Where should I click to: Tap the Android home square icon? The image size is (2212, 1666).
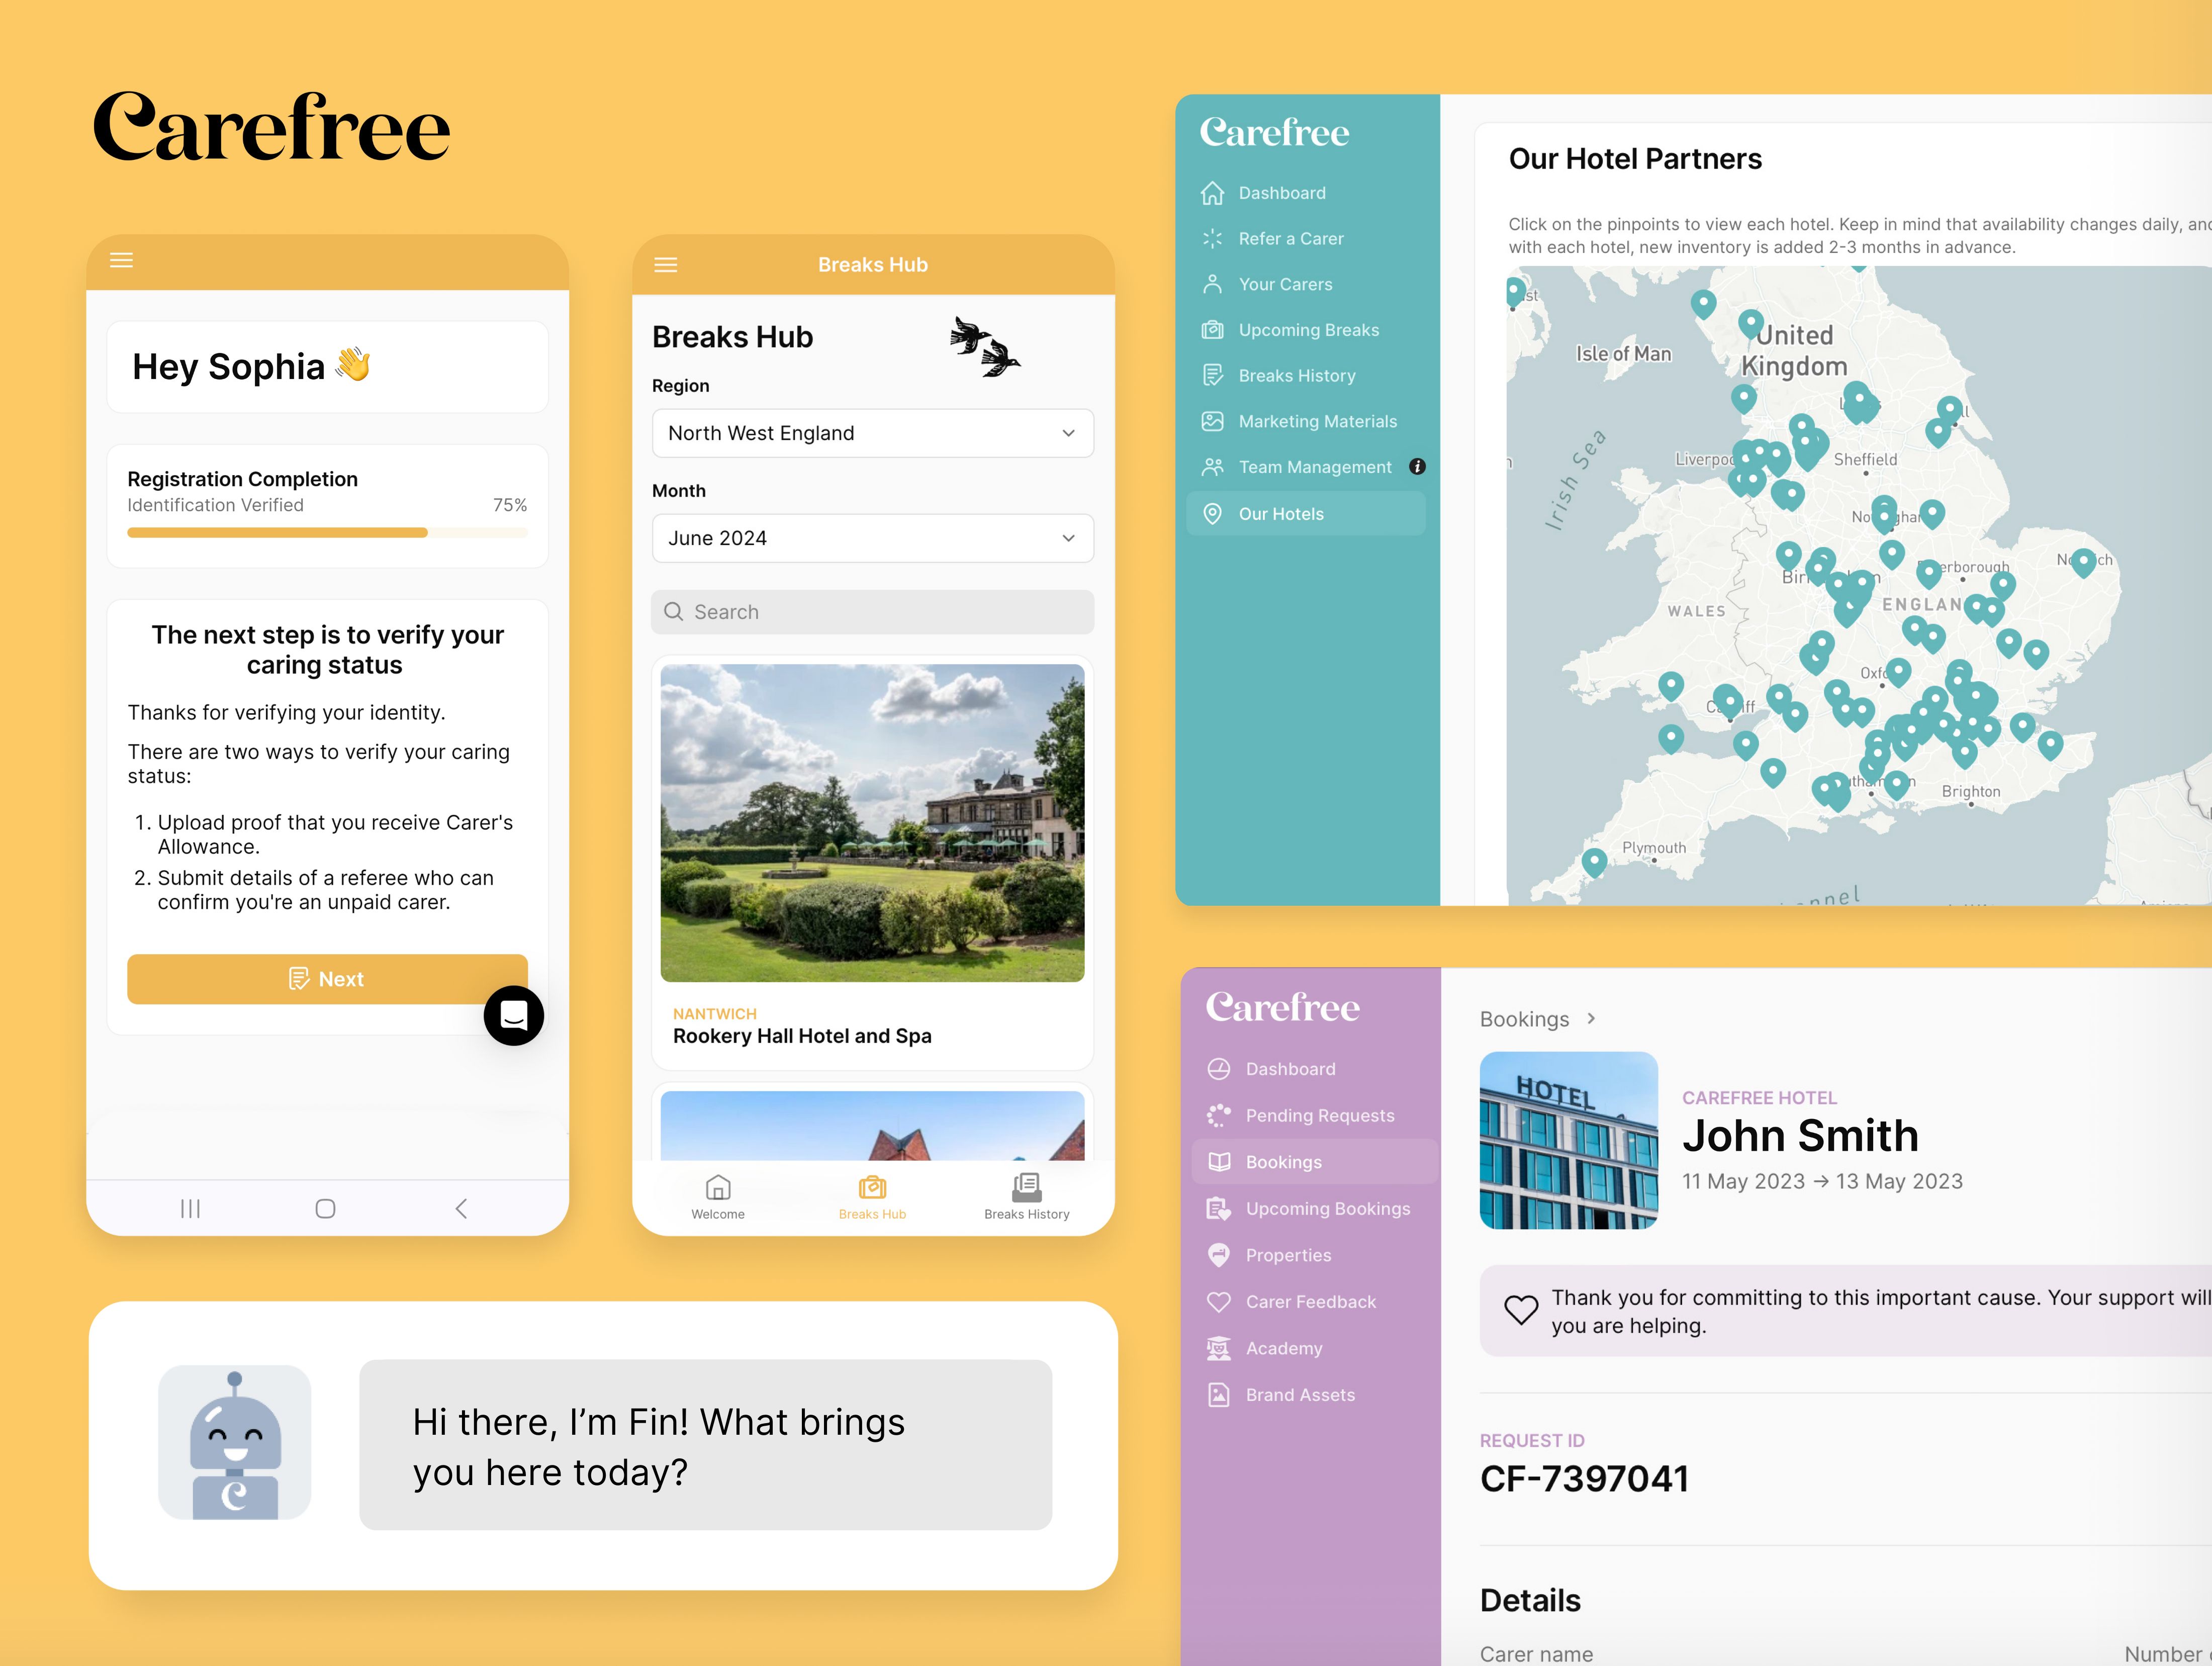point(325,1209)
